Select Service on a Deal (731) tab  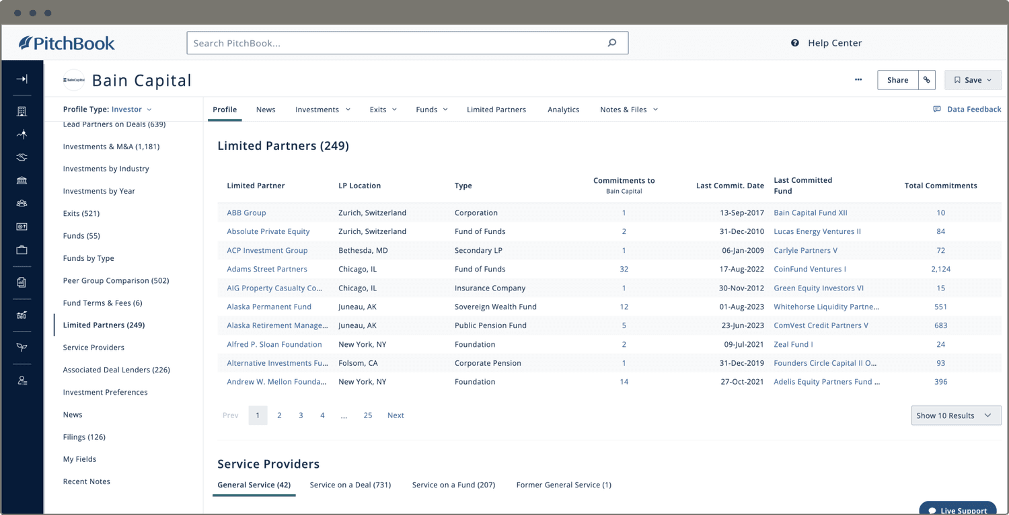pos(350,485)
